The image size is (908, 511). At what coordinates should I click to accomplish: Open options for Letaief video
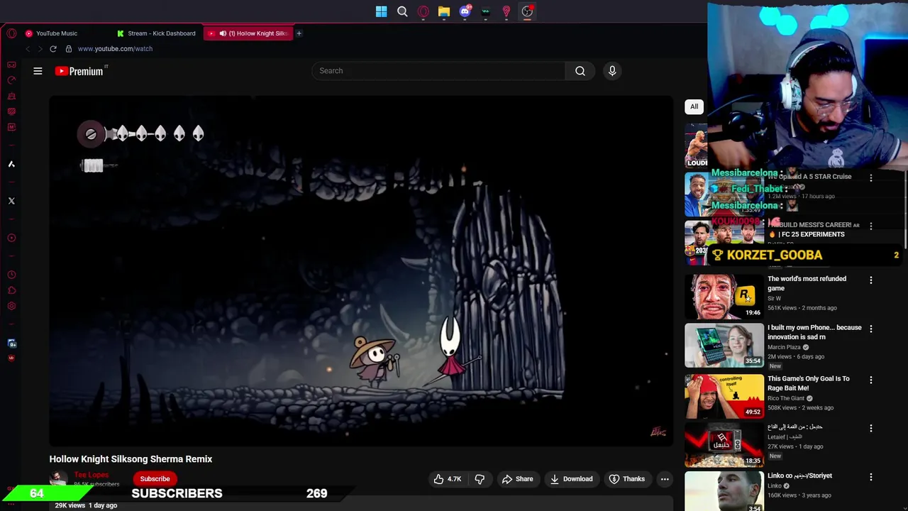(871, 429)
